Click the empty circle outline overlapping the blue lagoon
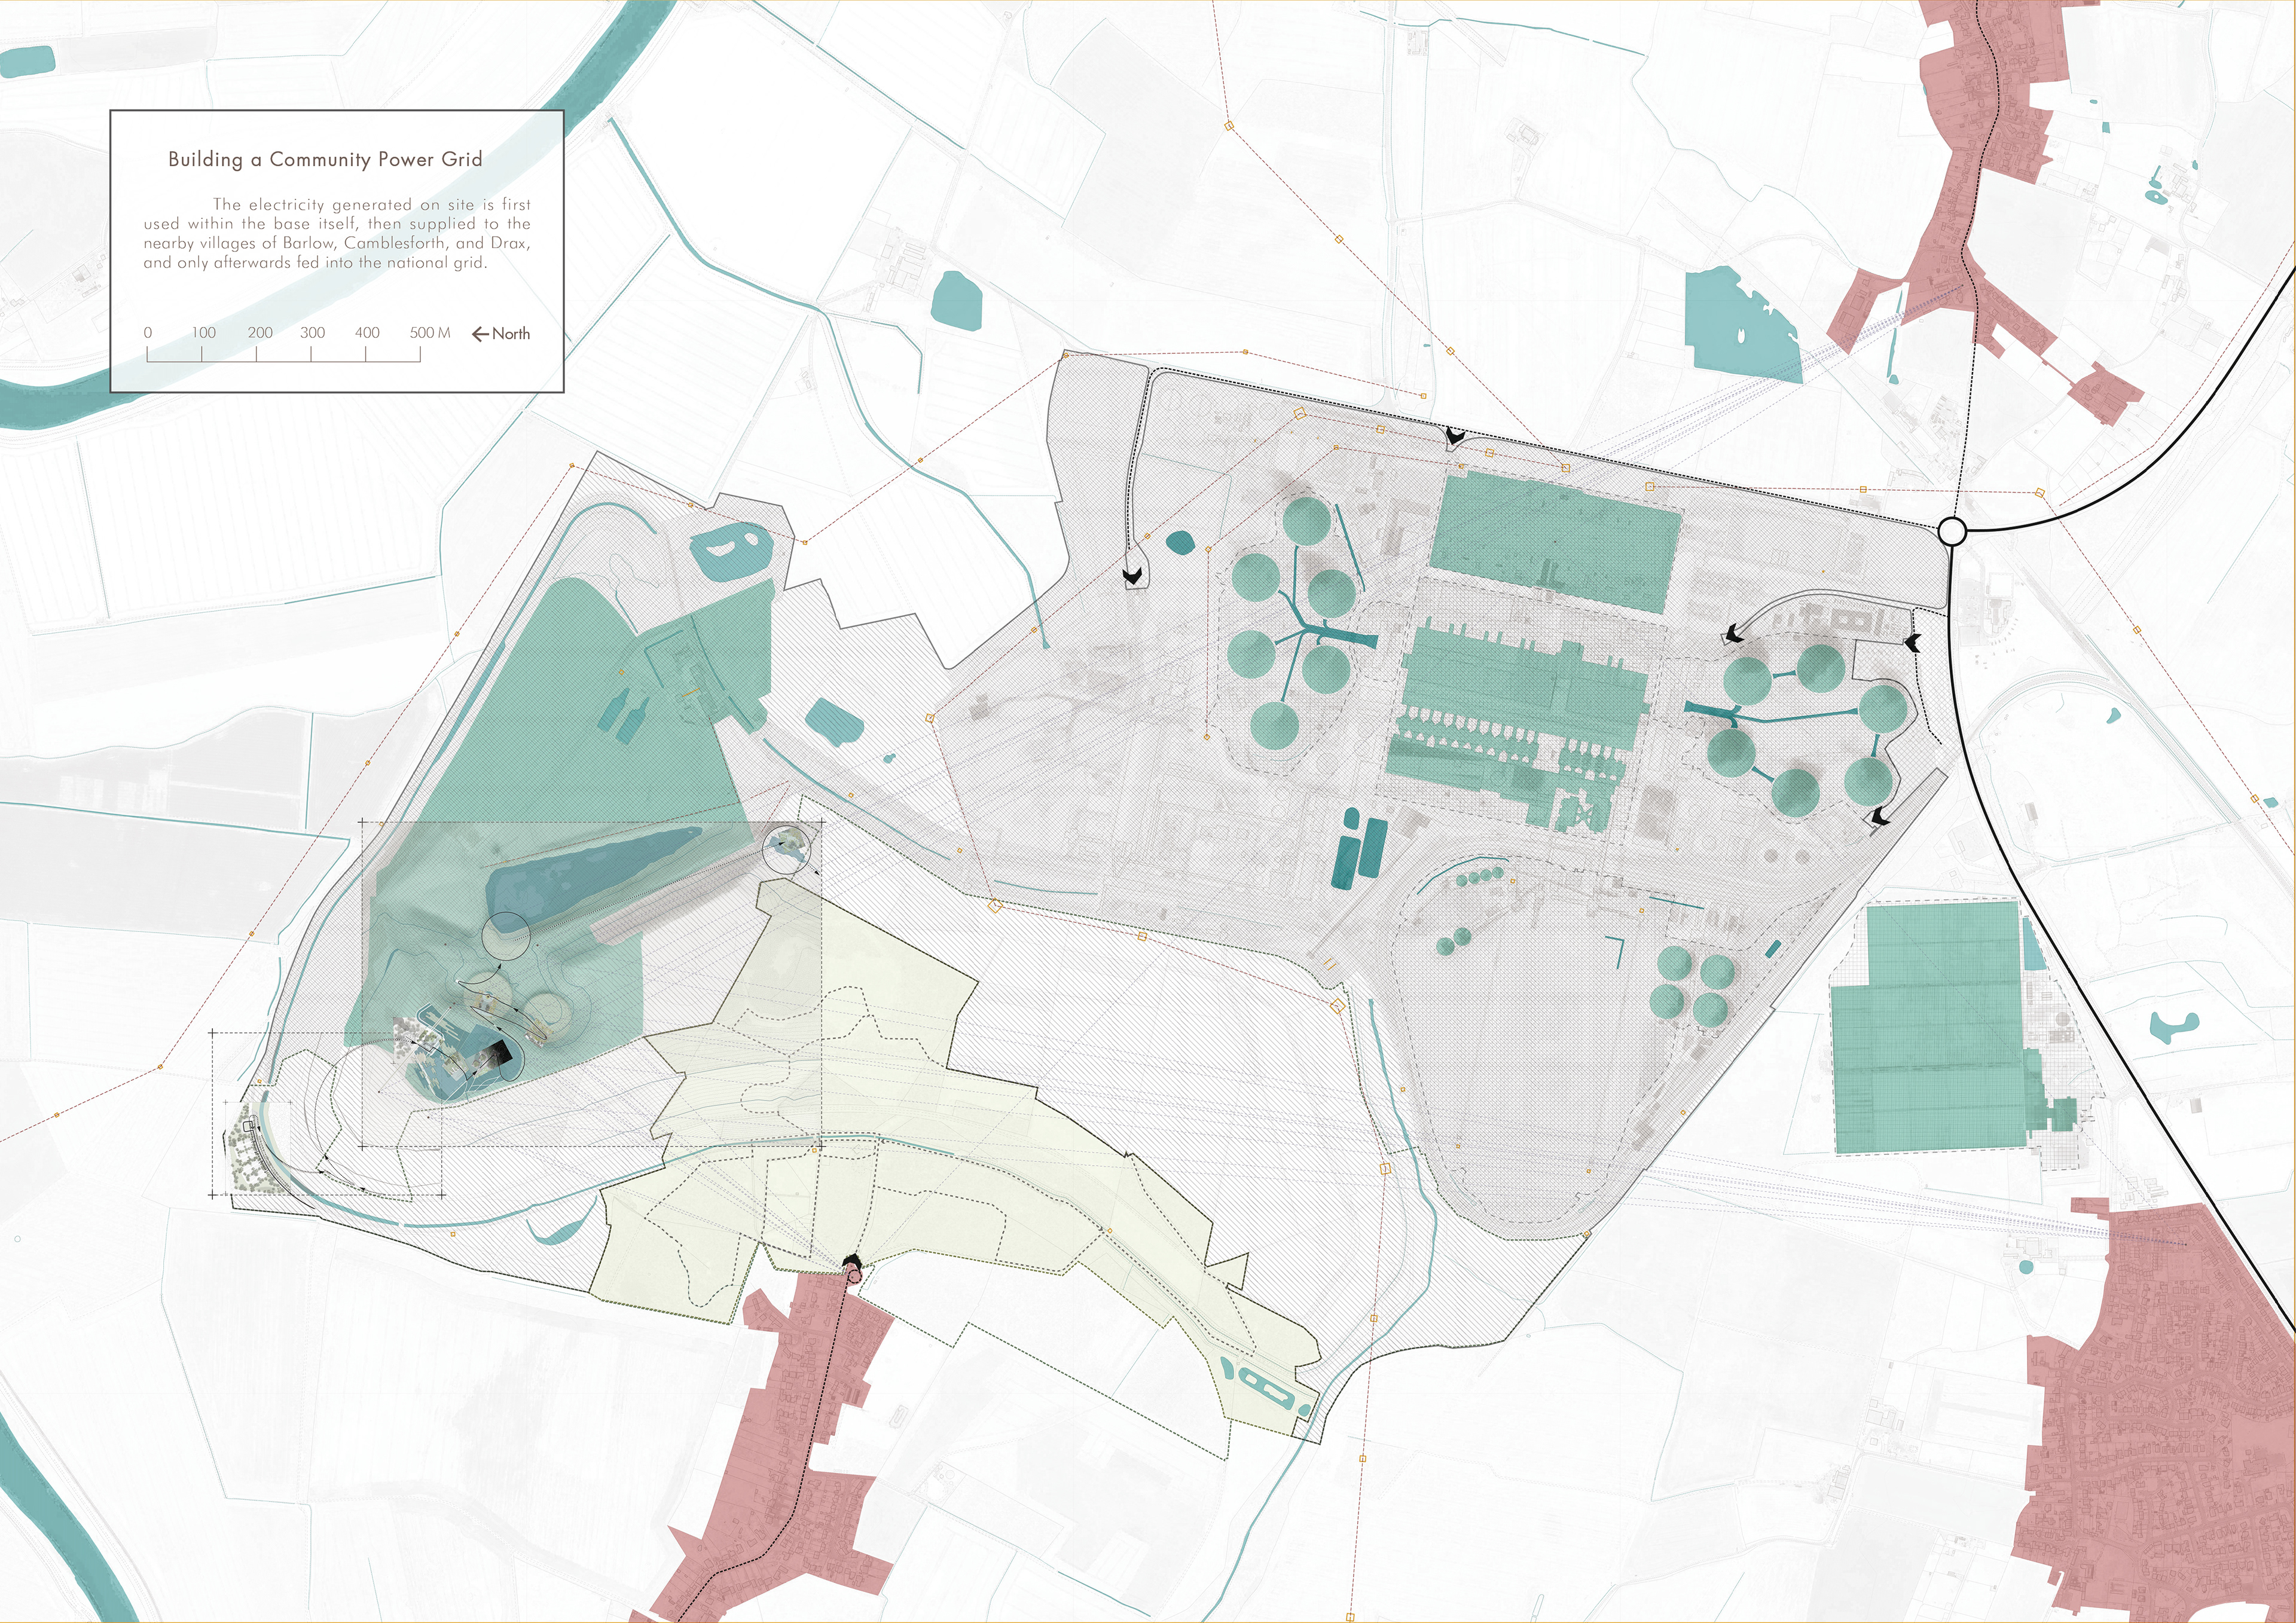 point(506,936)
